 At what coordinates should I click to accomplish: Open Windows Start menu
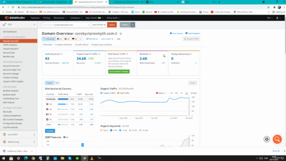pos(4,158)
